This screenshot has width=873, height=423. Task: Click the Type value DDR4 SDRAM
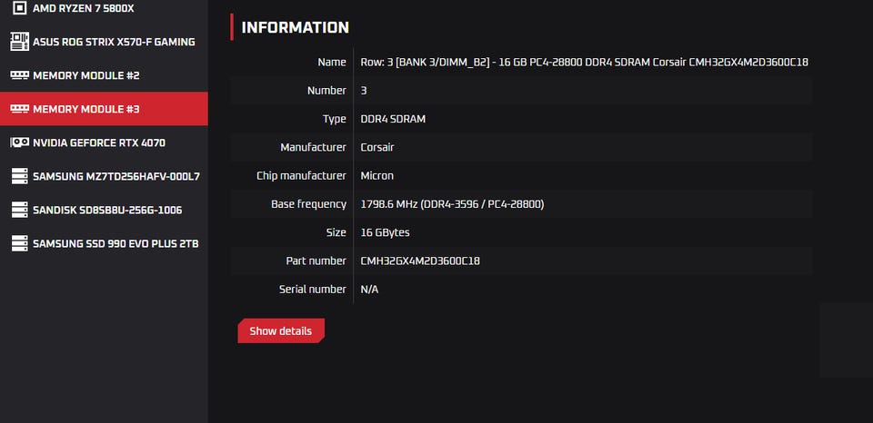(393, 119)
